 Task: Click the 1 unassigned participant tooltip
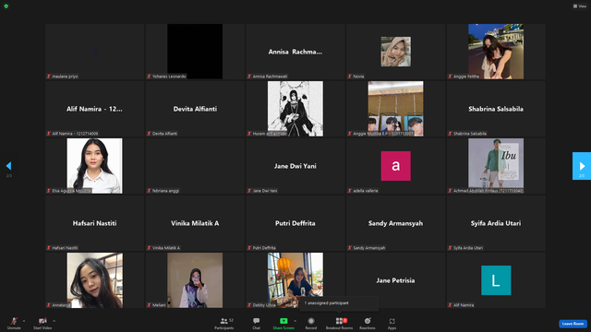339,303
